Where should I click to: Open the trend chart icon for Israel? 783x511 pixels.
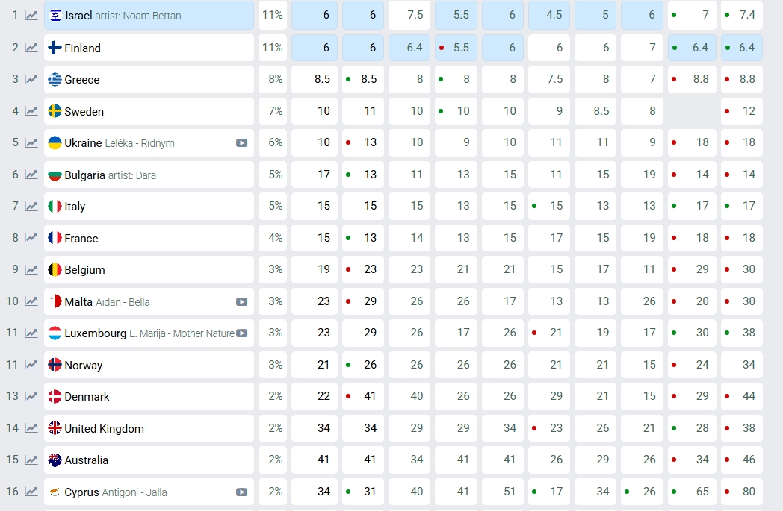point(31,16)
